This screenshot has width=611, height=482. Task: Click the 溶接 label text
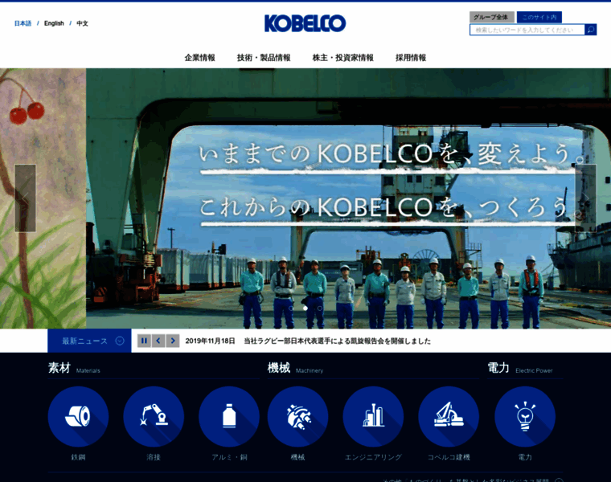point(154,457)
